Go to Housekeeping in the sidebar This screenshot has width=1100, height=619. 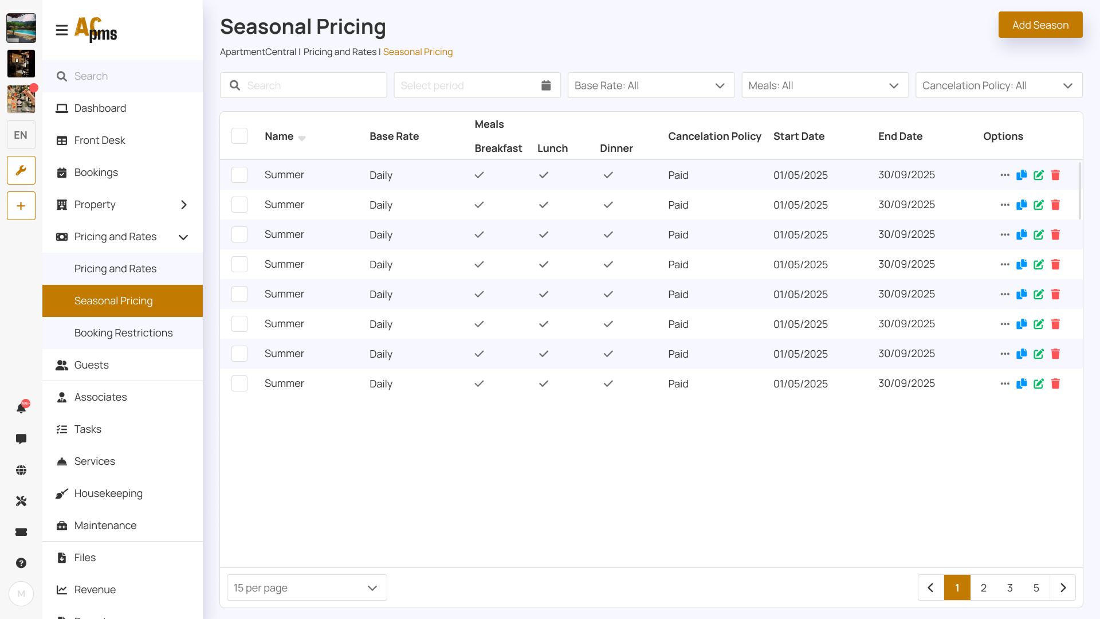coord(108,493)
